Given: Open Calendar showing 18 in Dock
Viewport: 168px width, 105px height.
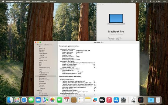Looking at the screenshot, I should pos(67,100).
